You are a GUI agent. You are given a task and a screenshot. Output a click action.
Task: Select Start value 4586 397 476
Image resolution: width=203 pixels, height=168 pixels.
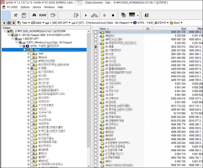(178, 32)
